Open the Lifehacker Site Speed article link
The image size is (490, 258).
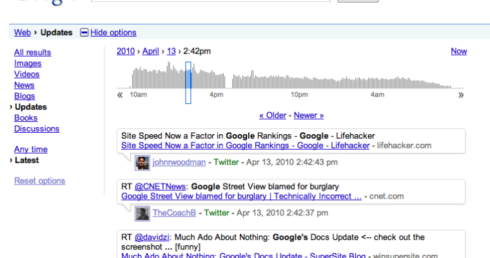pos(245,146)
